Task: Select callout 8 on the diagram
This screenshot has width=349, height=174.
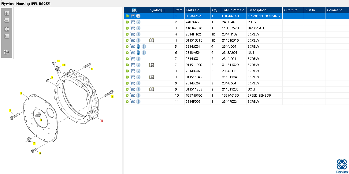Action: coord(40,153)
